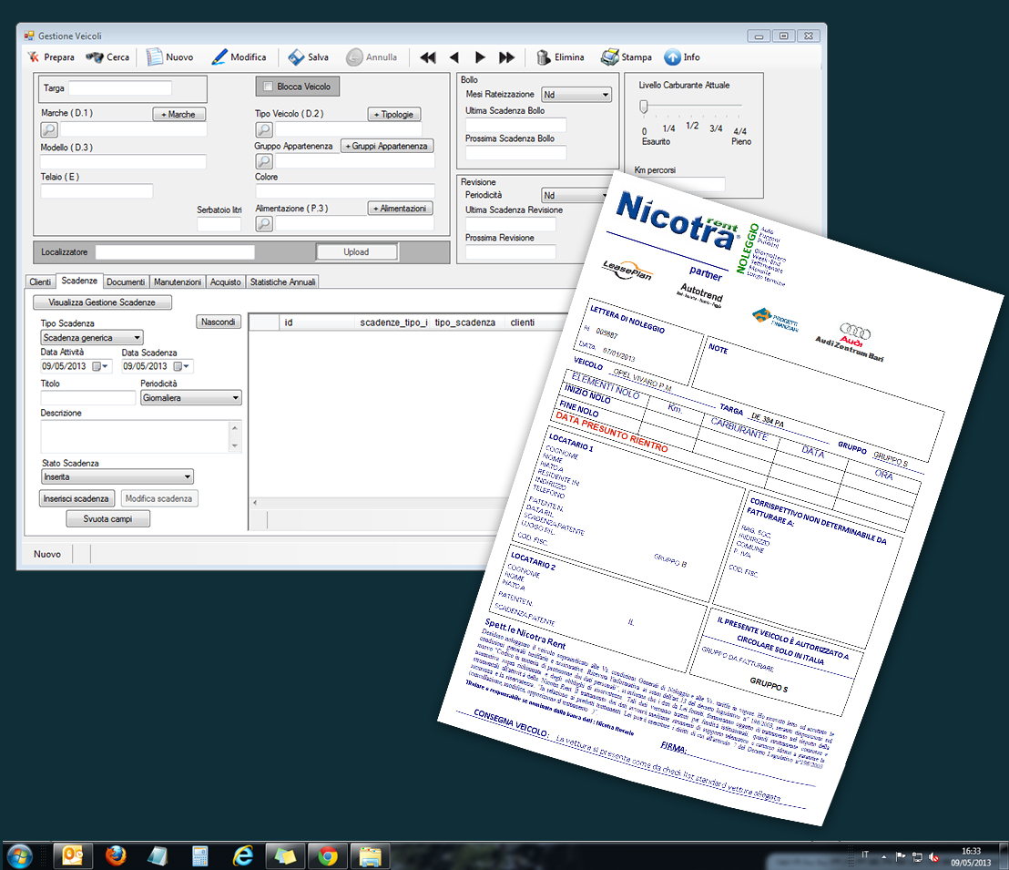Switch to the Clienti tab
The width and height of the screenshot is (1009, 870).
click(40, 282)
